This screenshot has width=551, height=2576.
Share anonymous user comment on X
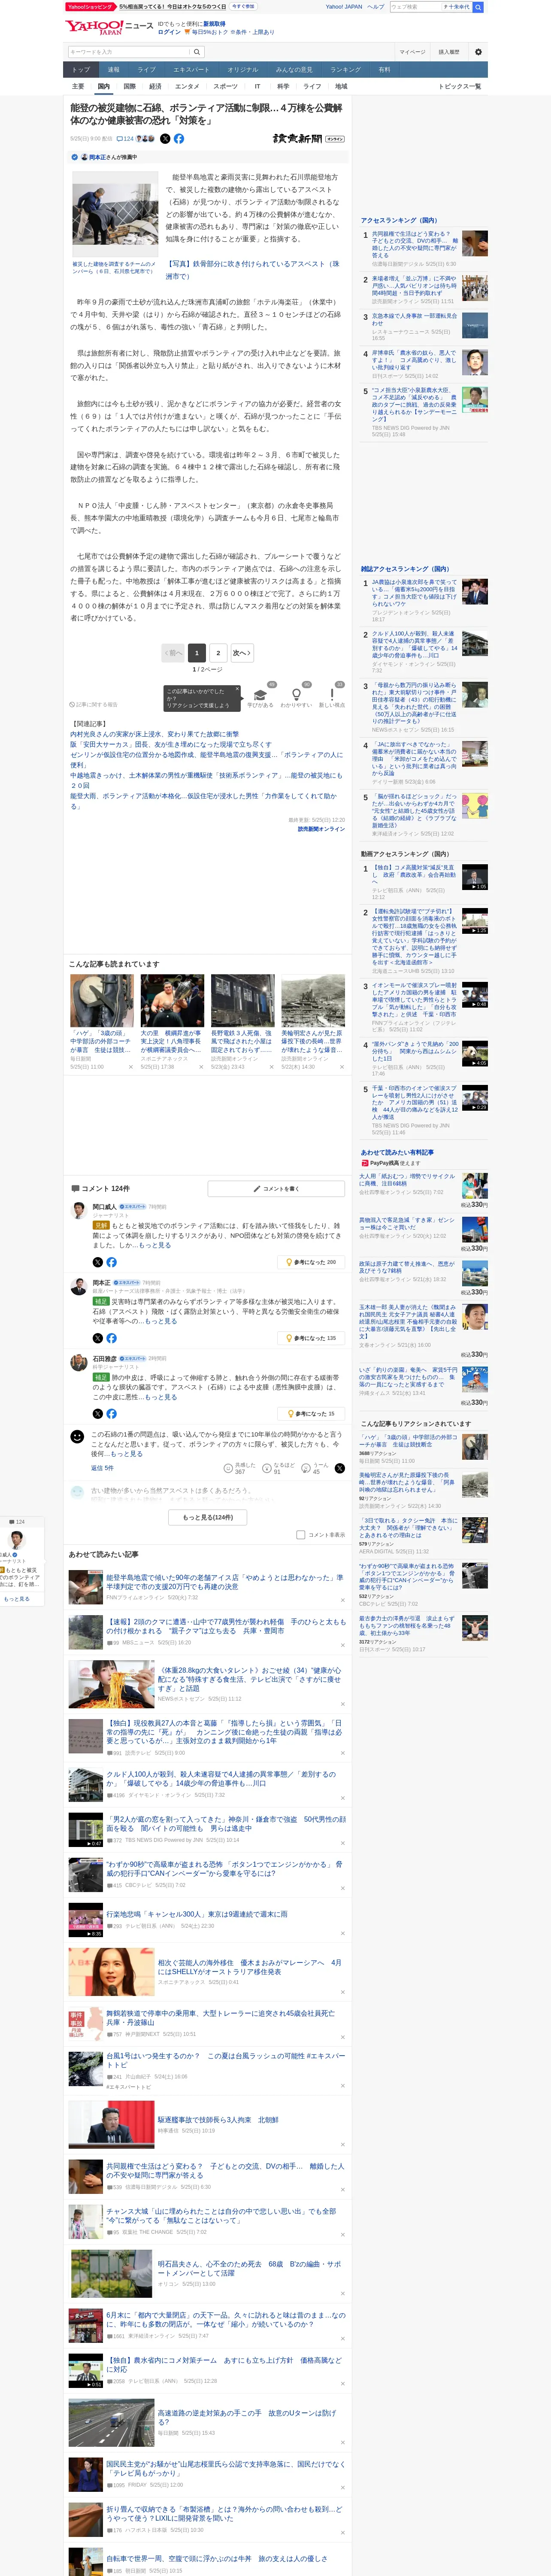point(340,1467)
